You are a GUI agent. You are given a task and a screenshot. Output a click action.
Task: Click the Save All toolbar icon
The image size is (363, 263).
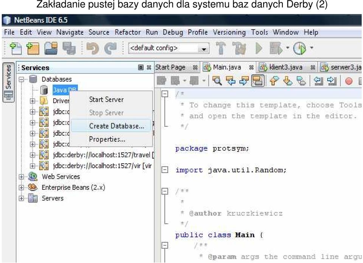pyautogui.click(x=69, y=48)
